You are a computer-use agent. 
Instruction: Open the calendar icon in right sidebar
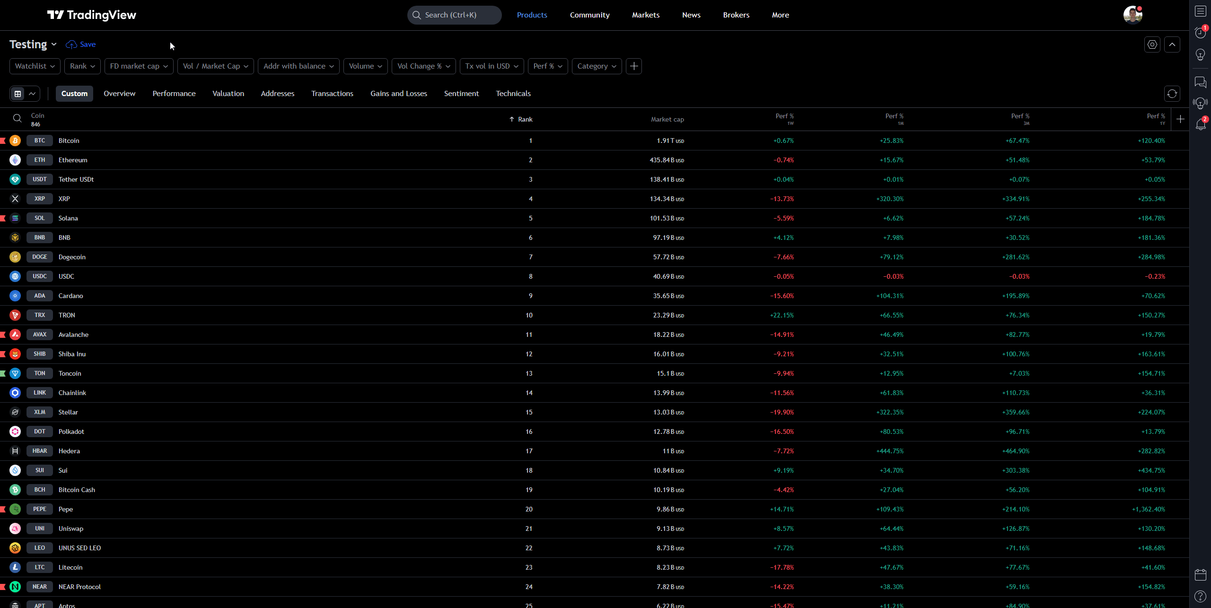[x=1201, y=575]
